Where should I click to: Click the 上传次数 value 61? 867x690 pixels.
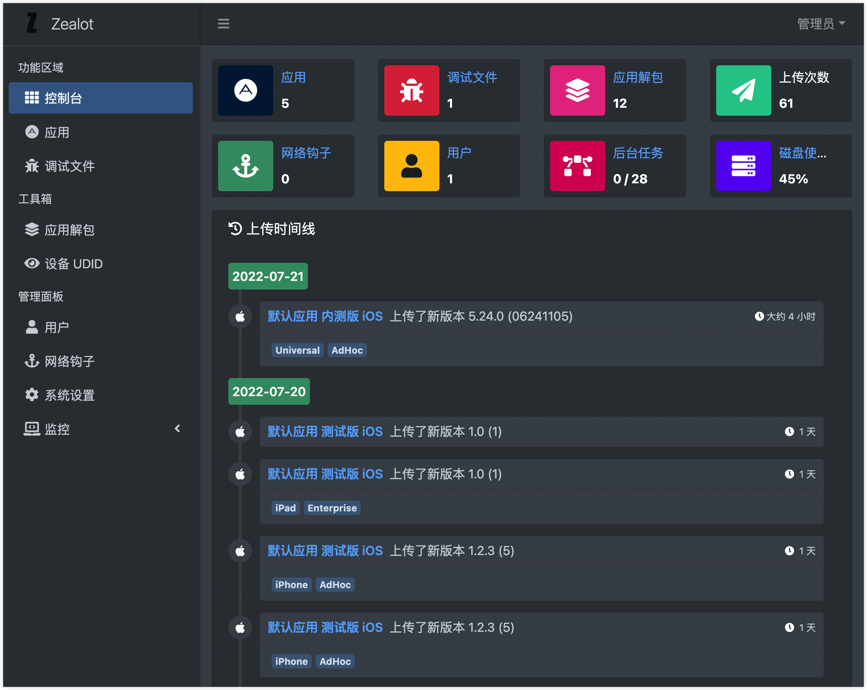pyautogui.click(x=786, y=103)
